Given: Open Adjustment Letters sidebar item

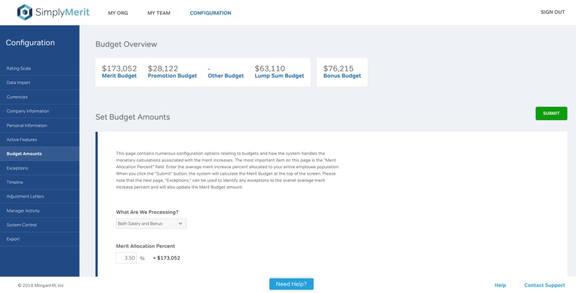Looking at the screenshot, I should pyautogui.click(x=40, y=196).
